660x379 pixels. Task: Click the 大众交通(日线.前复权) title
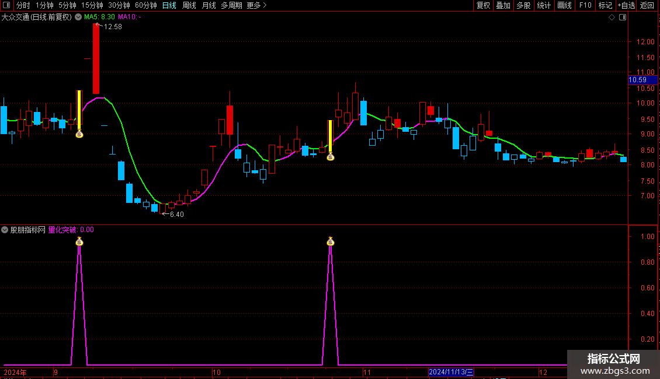click(x=37, y=17)
